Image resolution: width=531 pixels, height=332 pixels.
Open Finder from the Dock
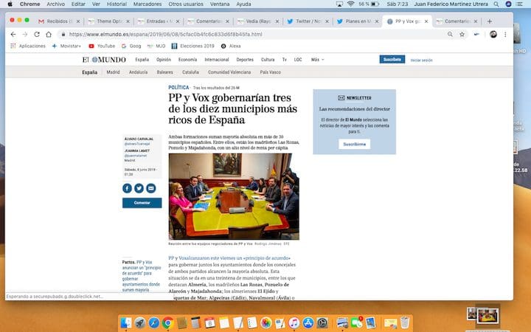(x=126, y=322)
